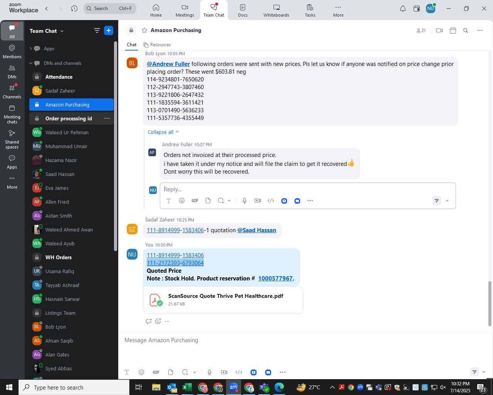Go back using navigation arrow

click(47, 8)
